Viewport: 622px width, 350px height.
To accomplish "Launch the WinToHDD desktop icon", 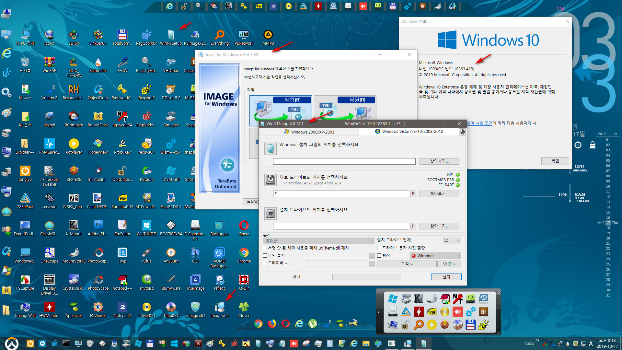I will [x=146, y=228].
